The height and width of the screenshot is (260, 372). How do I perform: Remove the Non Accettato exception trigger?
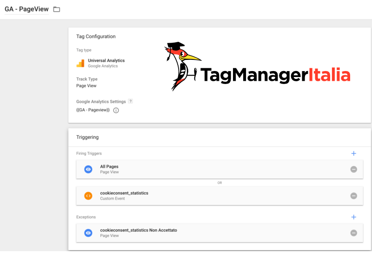tap(353, 233)
